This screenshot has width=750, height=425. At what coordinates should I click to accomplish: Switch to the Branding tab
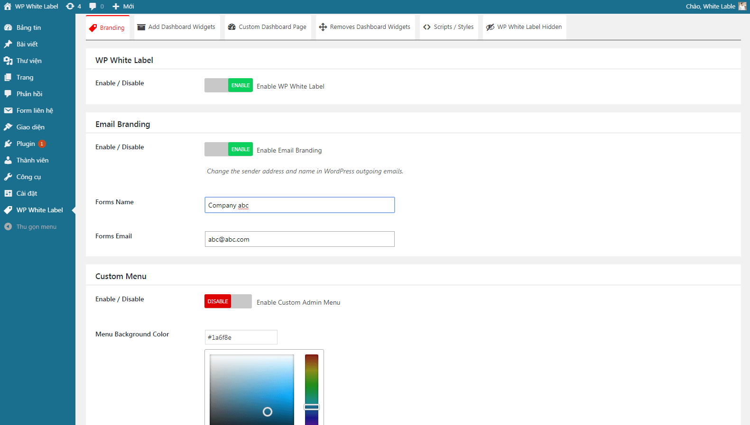[108, 27]
